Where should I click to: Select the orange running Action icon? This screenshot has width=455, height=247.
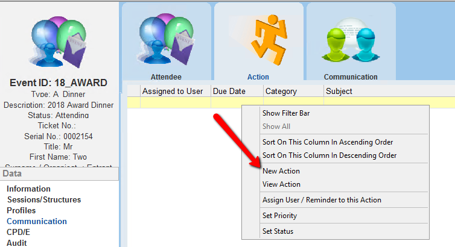pos(258,40)
